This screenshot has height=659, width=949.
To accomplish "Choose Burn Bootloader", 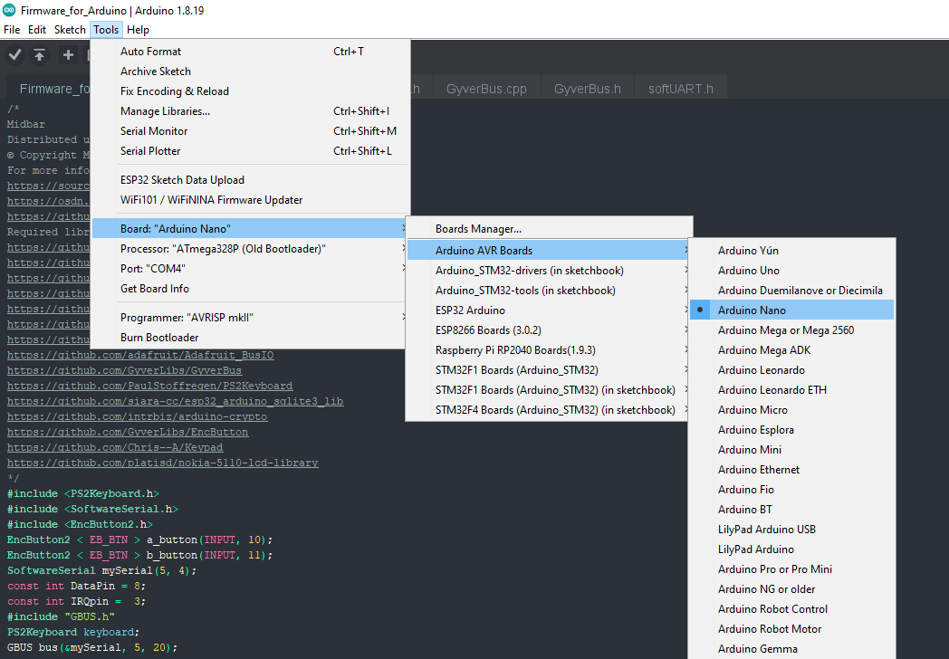I will (x=250, y=338).
